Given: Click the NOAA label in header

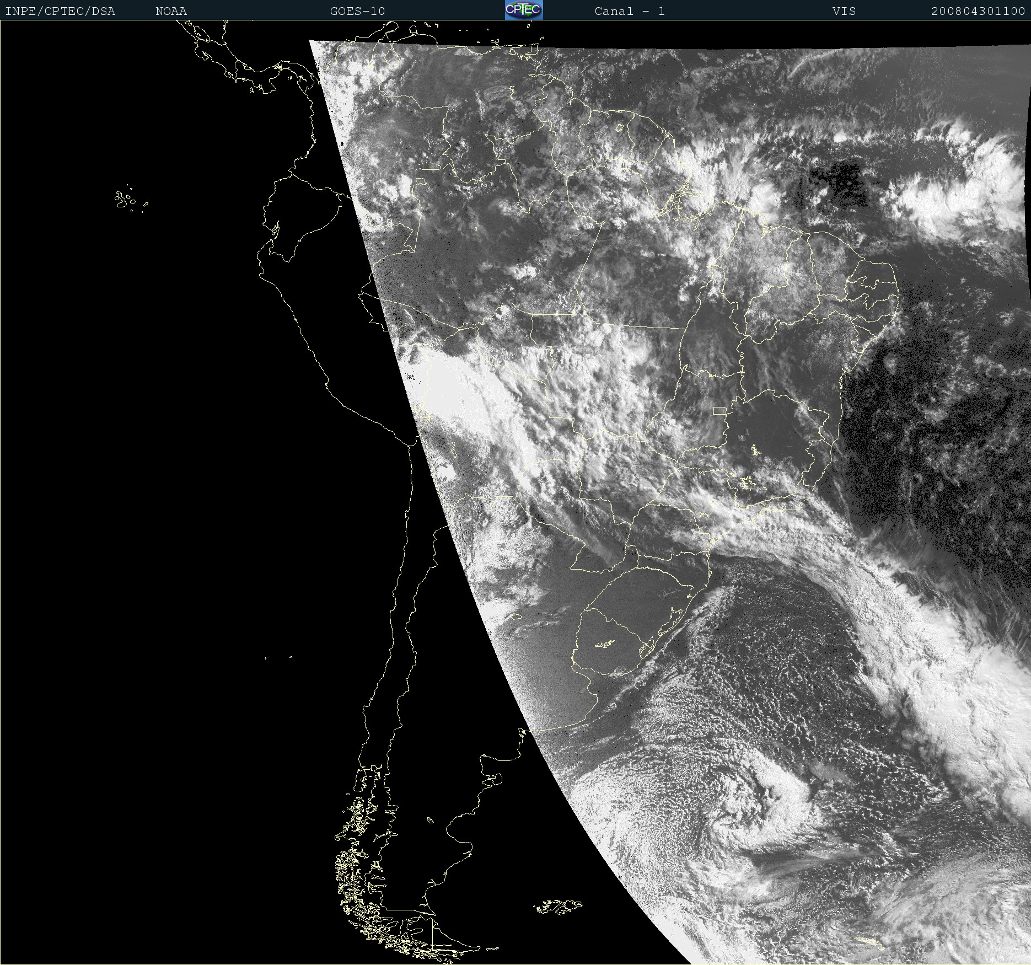Looking at the screenshot, I should [171, 11].
